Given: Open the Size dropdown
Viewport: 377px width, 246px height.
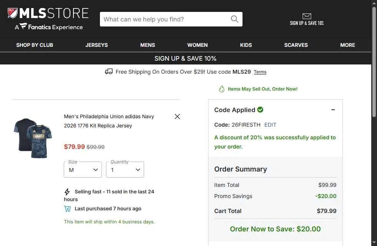Looking at the screenshot, I should 83,170.
